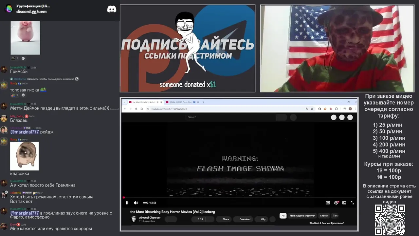Open site info icon beside the URL
This screenshot has width=419, height=236.
coord(148,109)
